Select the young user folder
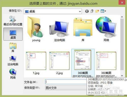The width and height of the screenshot is (127, 97). pyautogui.click(x=36, y=29)
